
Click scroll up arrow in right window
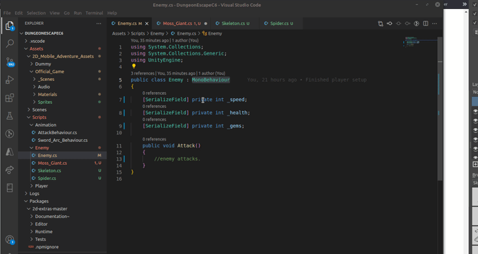[466, 12]
